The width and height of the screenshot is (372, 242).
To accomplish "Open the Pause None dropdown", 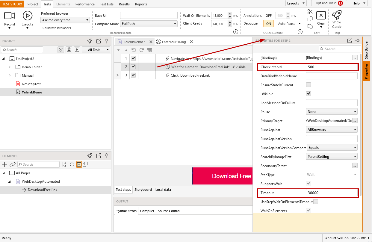I will (332, 112).
